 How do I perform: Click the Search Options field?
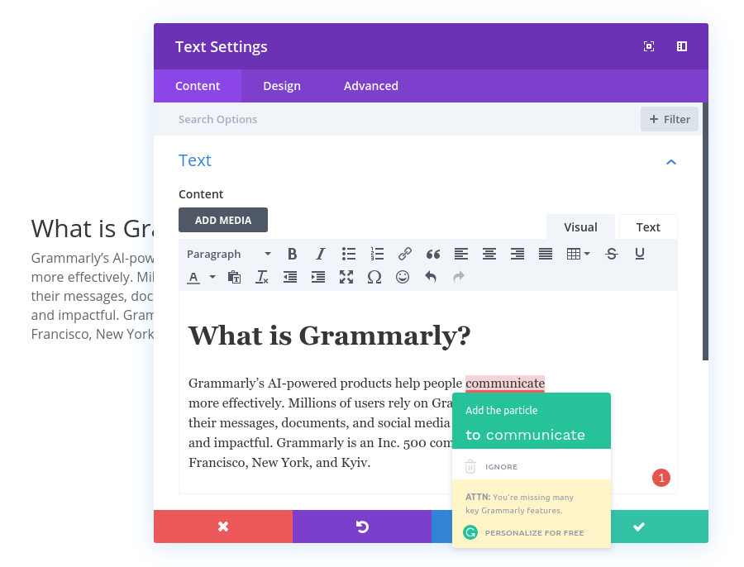(397, 119)
